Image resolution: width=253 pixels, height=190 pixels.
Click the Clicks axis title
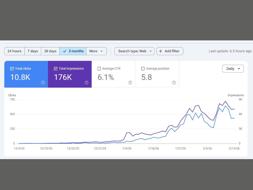click(x=12, y=95)
